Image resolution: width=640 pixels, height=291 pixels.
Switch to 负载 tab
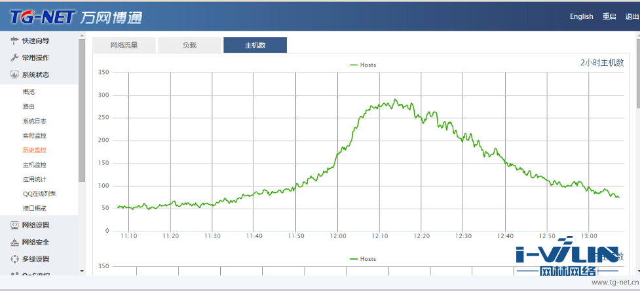tap(189, 45)
